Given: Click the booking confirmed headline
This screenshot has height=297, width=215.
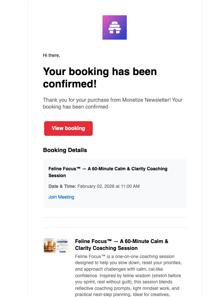Looking at the screenshot, I should [x=100, y=78].
